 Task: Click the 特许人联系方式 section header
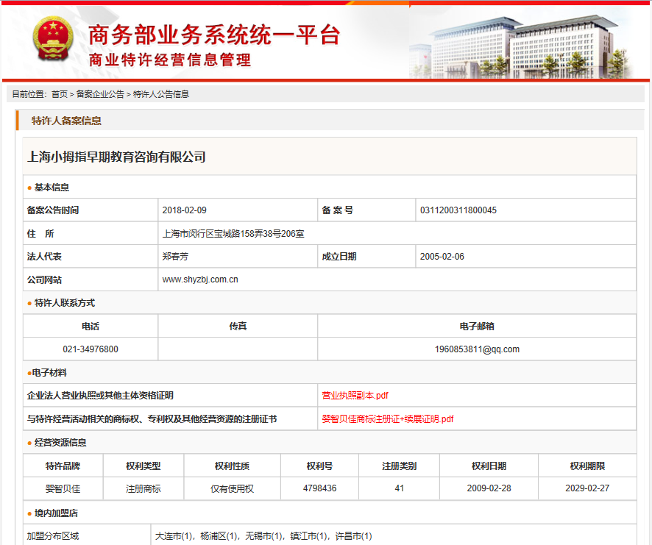65,303
